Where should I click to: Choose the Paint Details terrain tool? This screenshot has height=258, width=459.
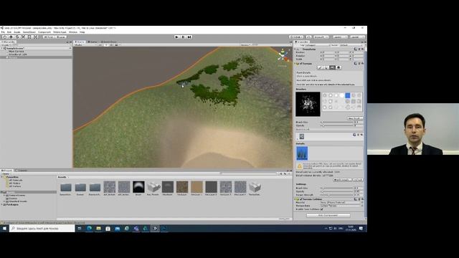pos(332,67)
